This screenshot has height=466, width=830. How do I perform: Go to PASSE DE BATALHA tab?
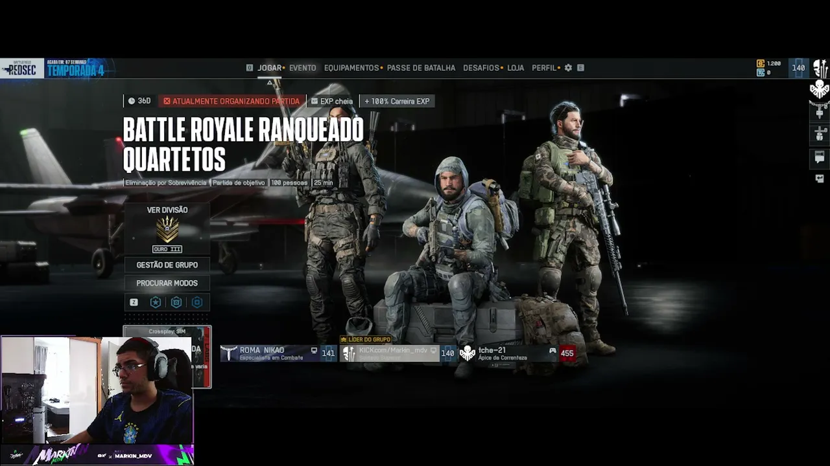pyautogui.click(x=421, y=68)
